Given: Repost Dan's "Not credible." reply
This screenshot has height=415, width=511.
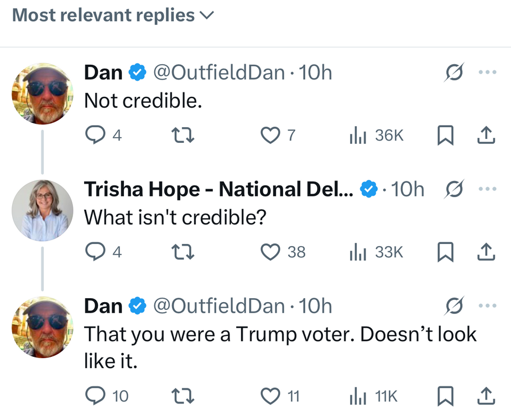Looking at the screenshot, I should [x=182, y=135].
